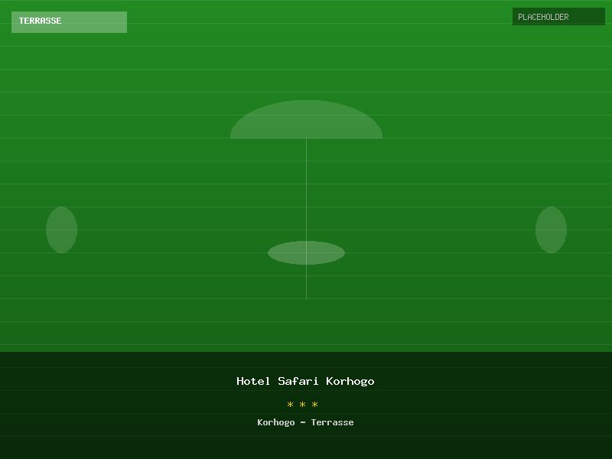The height and width of the screenshot is (459, 612).
Task: Select the oval table under the parasol
Action: 306,252
